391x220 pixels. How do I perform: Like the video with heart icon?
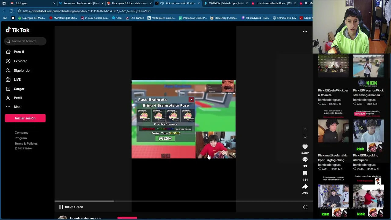pos(305,147)
